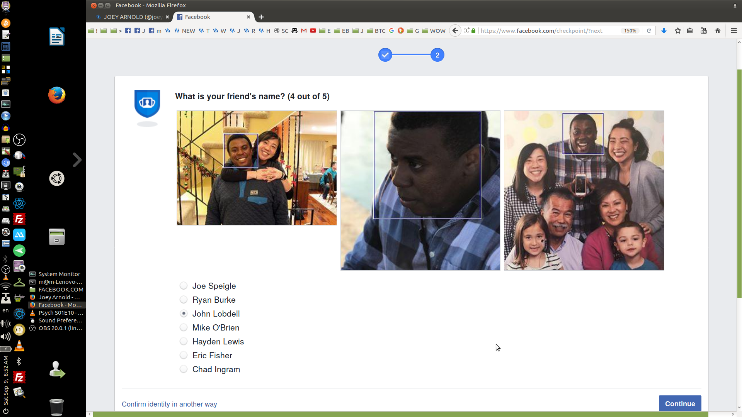Open the Gmail bookmark icon
This screenshot has width=742, height=417.
click(x=304, y=31)
